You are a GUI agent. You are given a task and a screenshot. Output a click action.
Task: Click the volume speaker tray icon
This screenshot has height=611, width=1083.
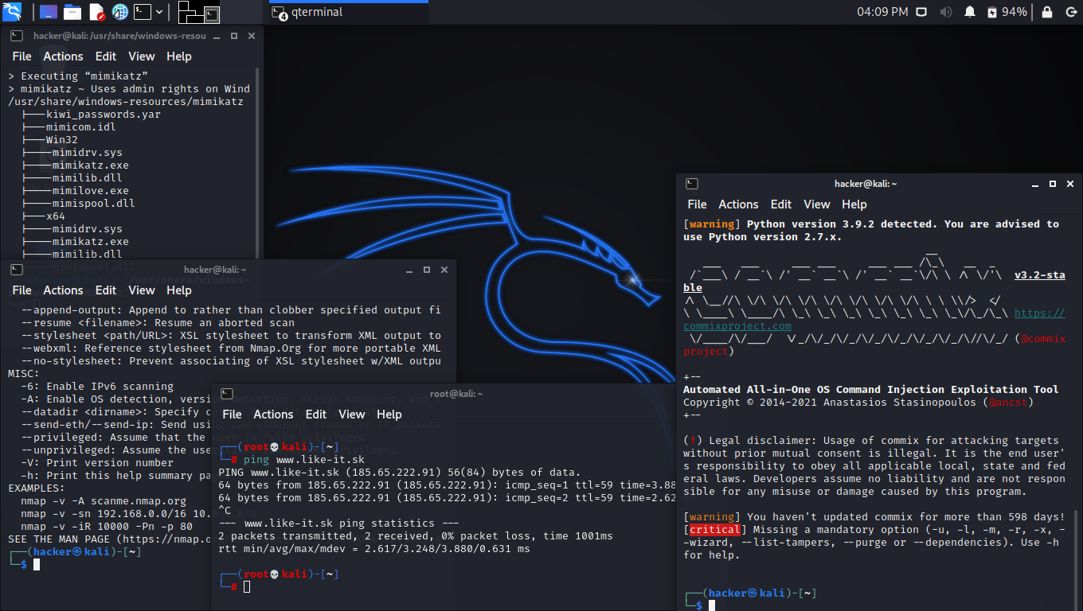946,12
